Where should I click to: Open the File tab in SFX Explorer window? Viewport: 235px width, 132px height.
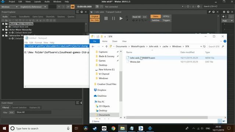coord(95,41)
